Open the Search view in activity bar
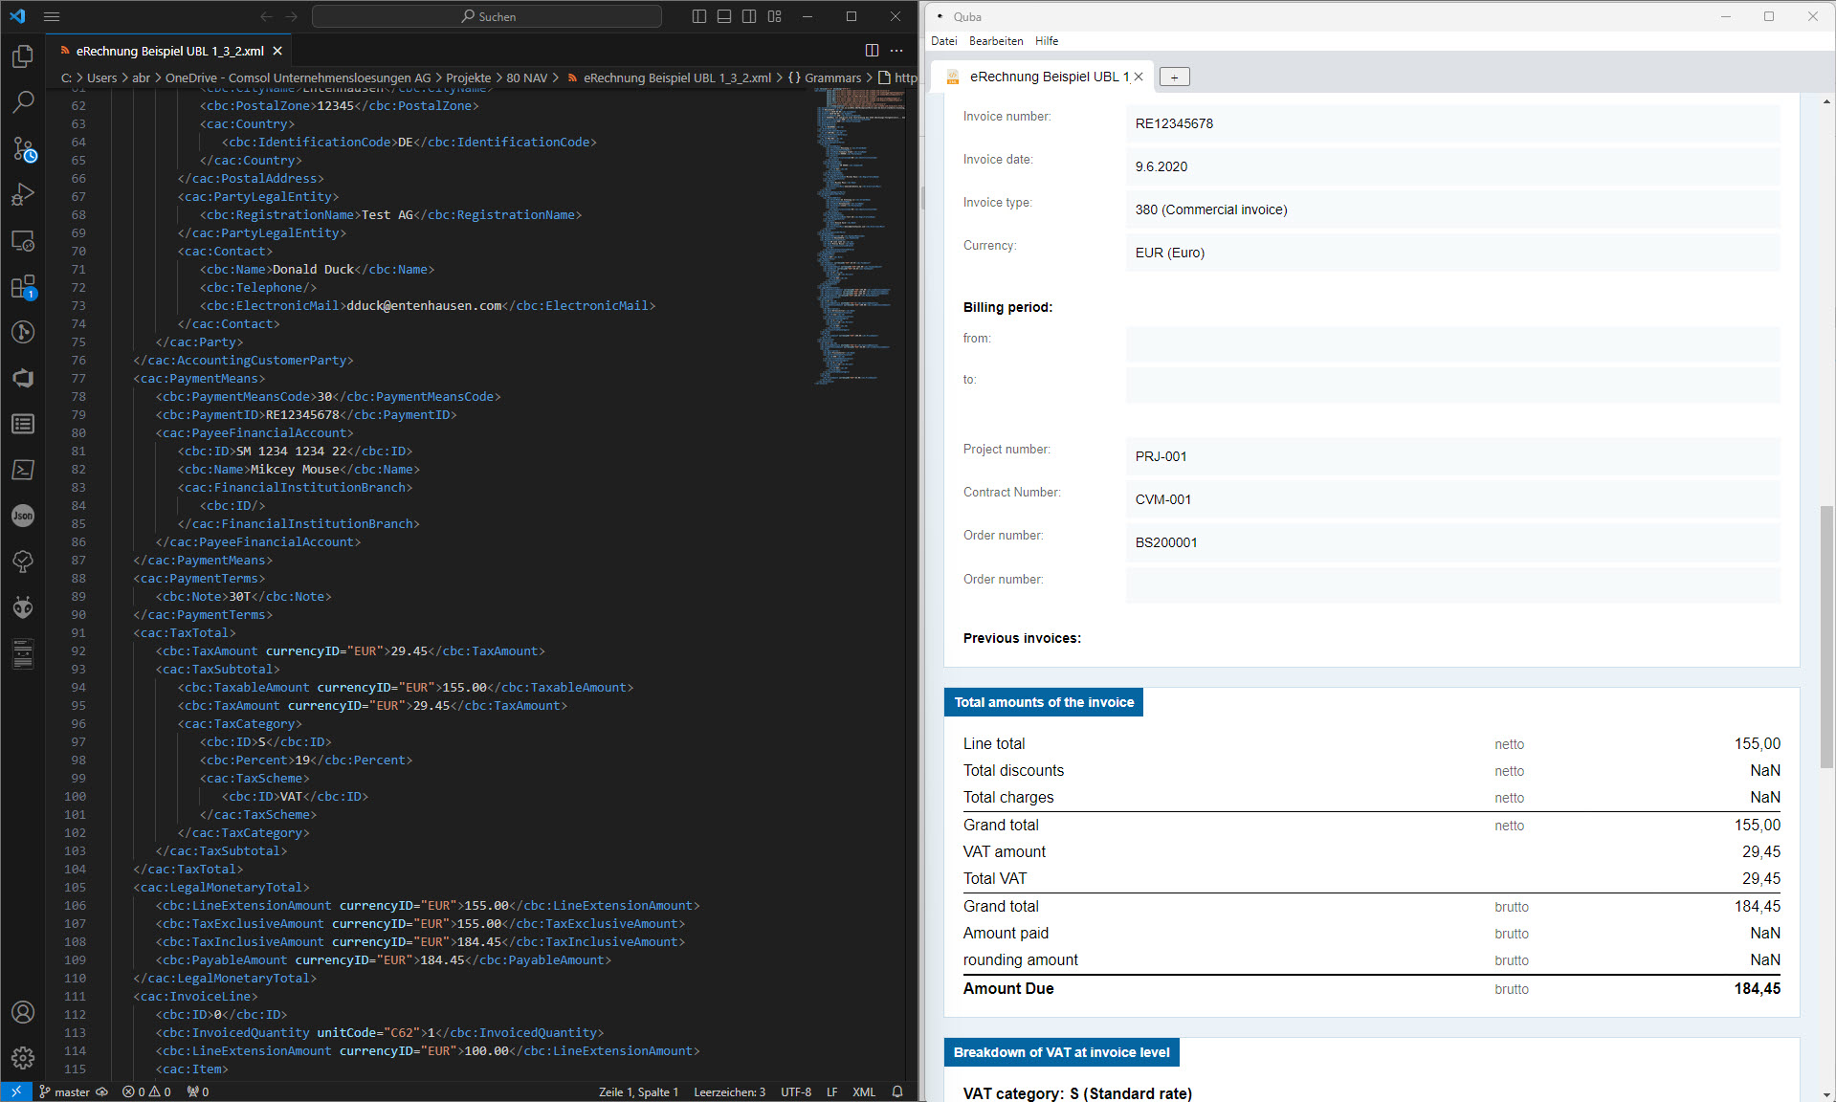This screenshot has width=1836, height=1102. point(23,102)
